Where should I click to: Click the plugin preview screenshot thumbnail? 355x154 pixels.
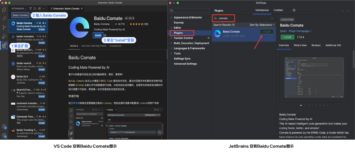(x=314, y=77)
